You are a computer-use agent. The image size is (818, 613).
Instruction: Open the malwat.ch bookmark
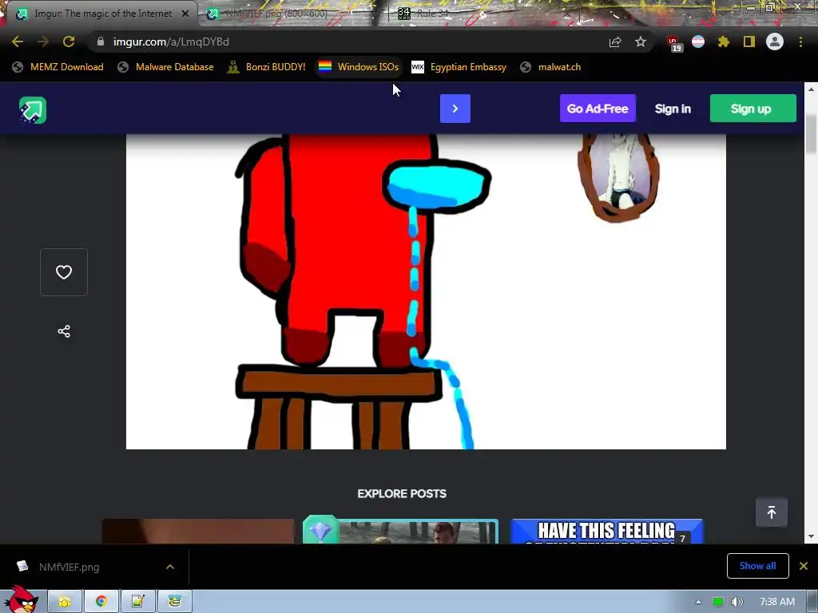click(x=550, y=67)
